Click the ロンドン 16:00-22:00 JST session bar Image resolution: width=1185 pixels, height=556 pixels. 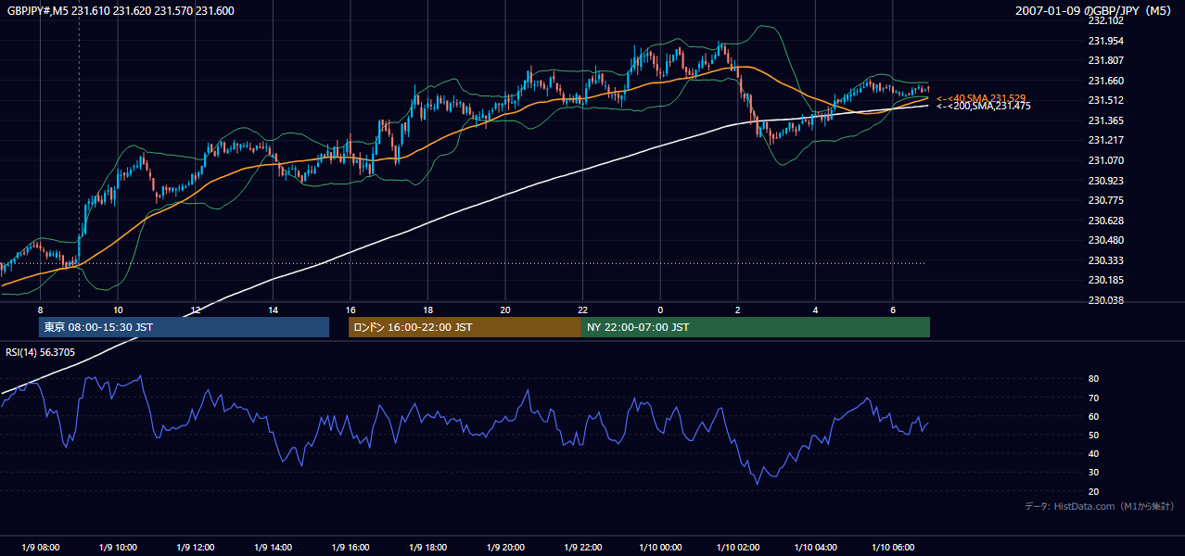[x=465, y=327]
